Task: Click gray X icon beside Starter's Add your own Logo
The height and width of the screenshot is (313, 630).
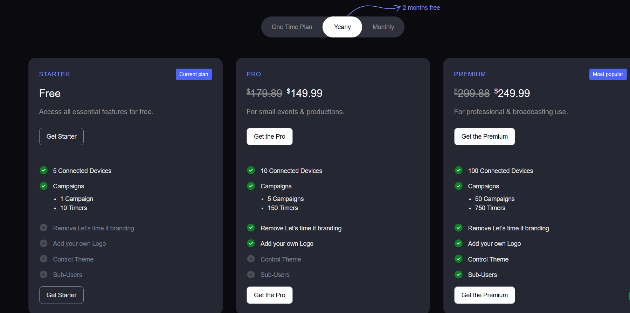Action: click(43, 243)
